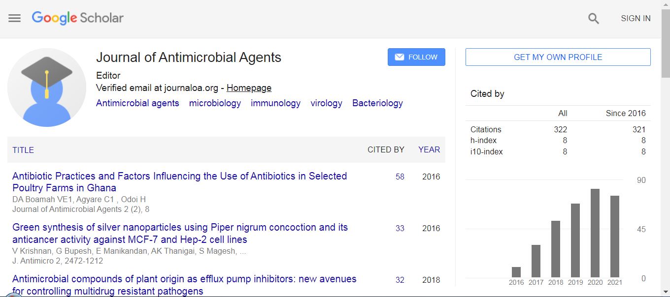The image size is (670, 297).
Task: Click the graduation cap profile avatar
Action: [47, 88]
